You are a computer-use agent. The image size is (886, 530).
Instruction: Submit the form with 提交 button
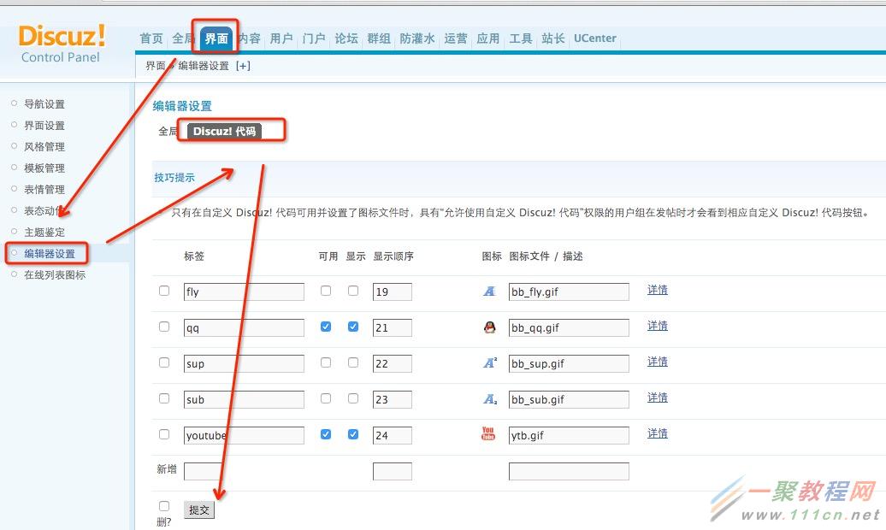click(199, 509)
